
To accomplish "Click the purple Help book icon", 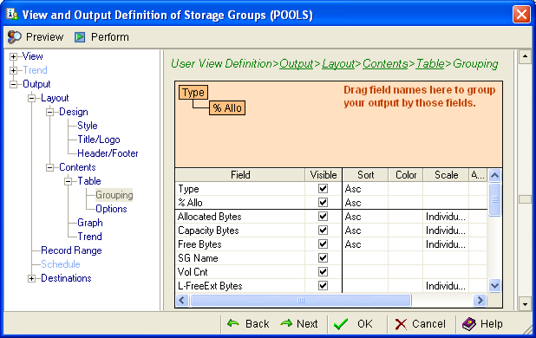I will point(468,323).
